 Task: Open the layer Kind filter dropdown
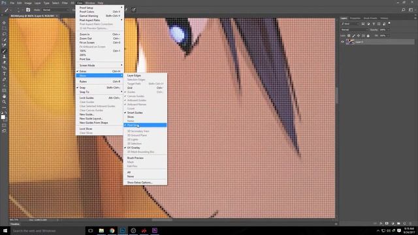click(350, 23)
